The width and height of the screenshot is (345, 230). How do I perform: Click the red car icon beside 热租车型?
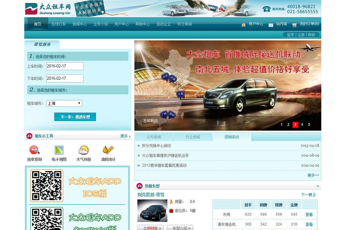139,186
